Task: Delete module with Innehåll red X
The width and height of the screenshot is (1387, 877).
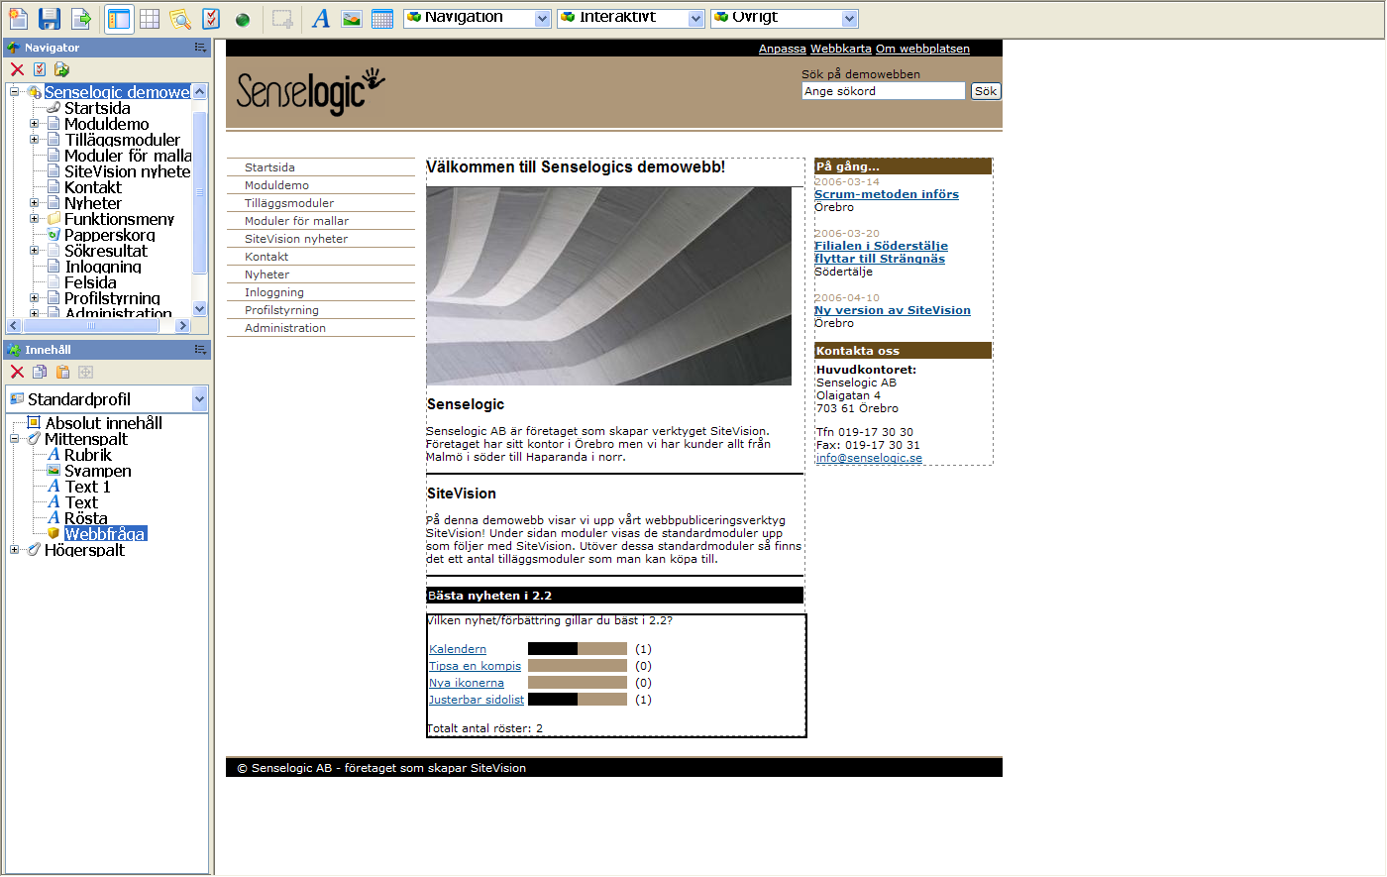Action: (17, 372)
